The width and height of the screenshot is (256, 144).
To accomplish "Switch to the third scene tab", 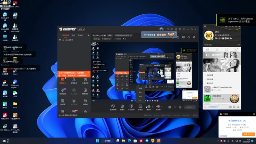I will click(80, 35).
